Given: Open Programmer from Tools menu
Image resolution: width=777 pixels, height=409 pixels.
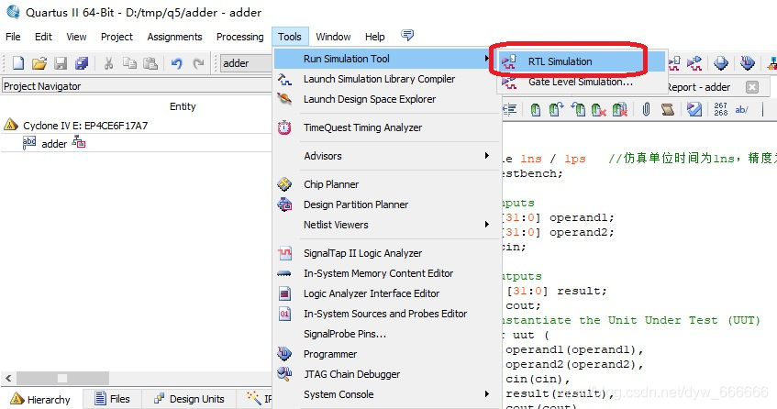Looking at the screenshot, I should [330, 355].
